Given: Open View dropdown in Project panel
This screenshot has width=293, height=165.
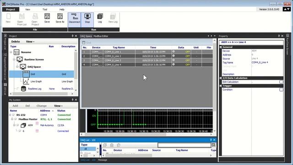Looking at the screenshot, I should tap(30, 42).
